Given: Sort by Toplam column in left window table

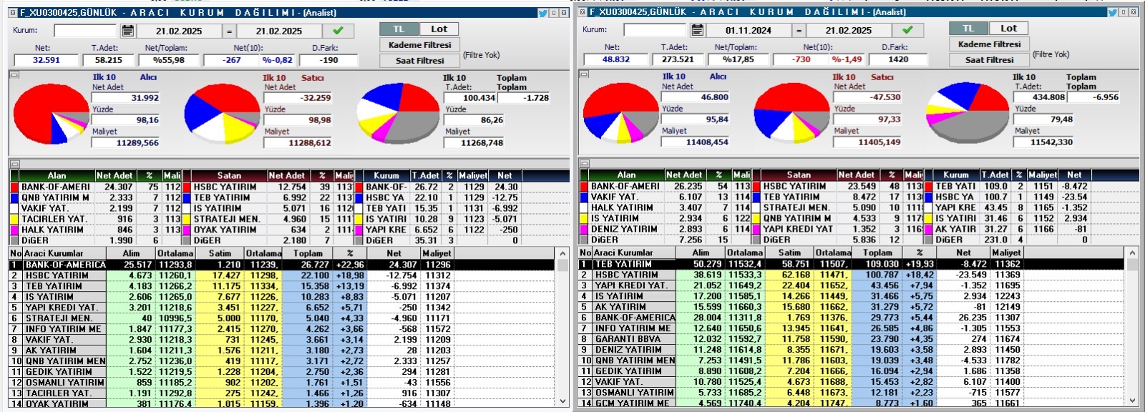Looking at the screenshot, I should click(308, 253).
